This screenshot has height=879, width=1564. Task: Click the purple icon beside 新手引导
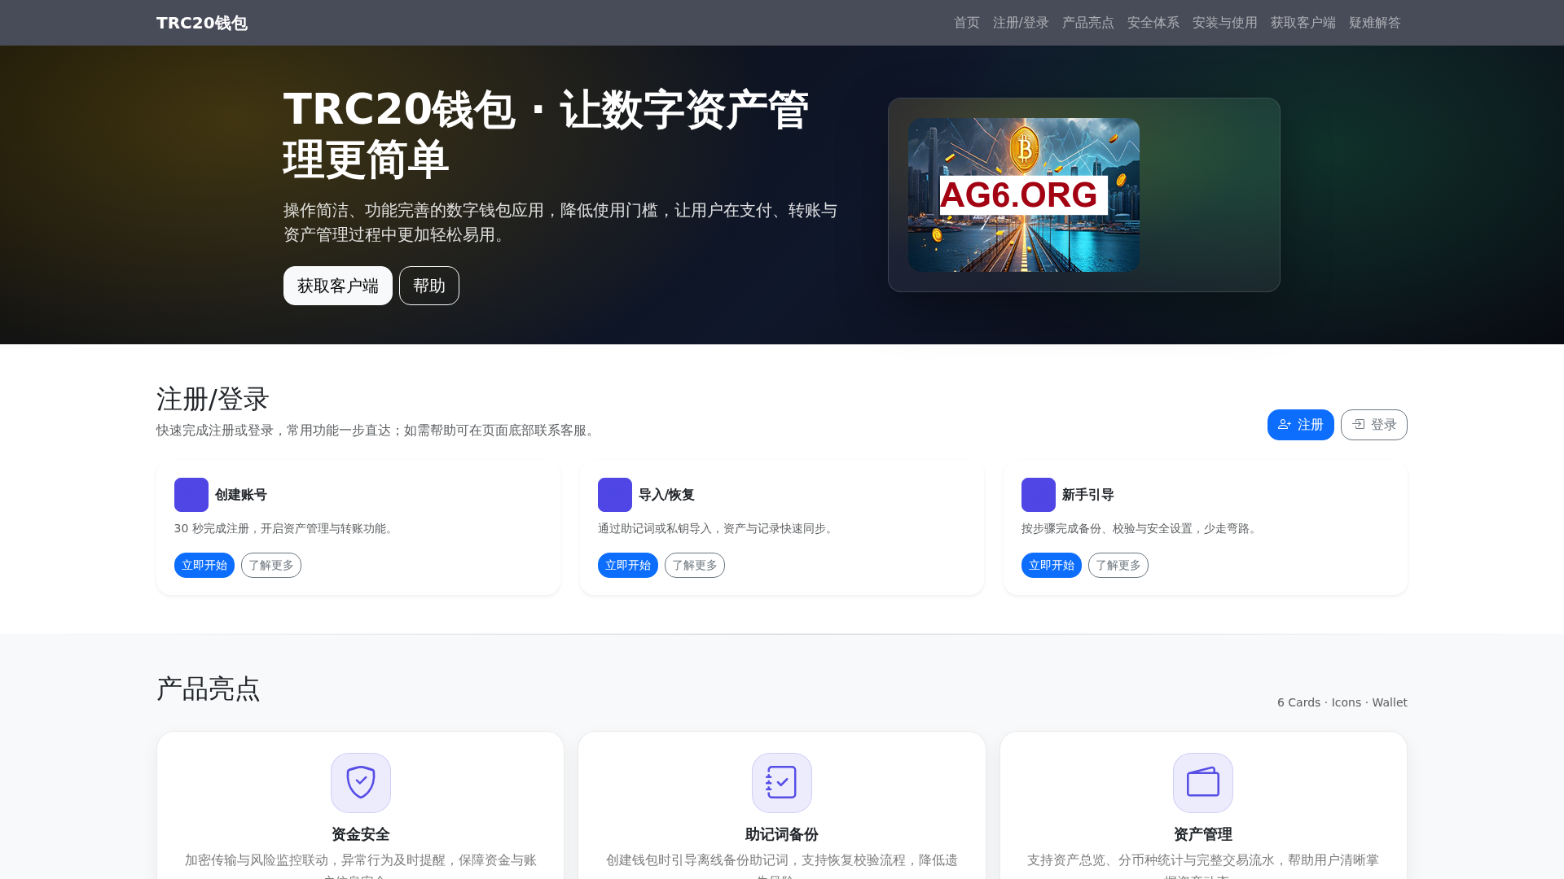pos(1039,495)
